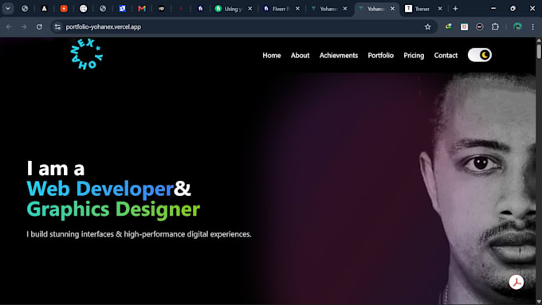Go back to previous page
Viewport: 542px width, 305px height.
click(x=9, y=27)
